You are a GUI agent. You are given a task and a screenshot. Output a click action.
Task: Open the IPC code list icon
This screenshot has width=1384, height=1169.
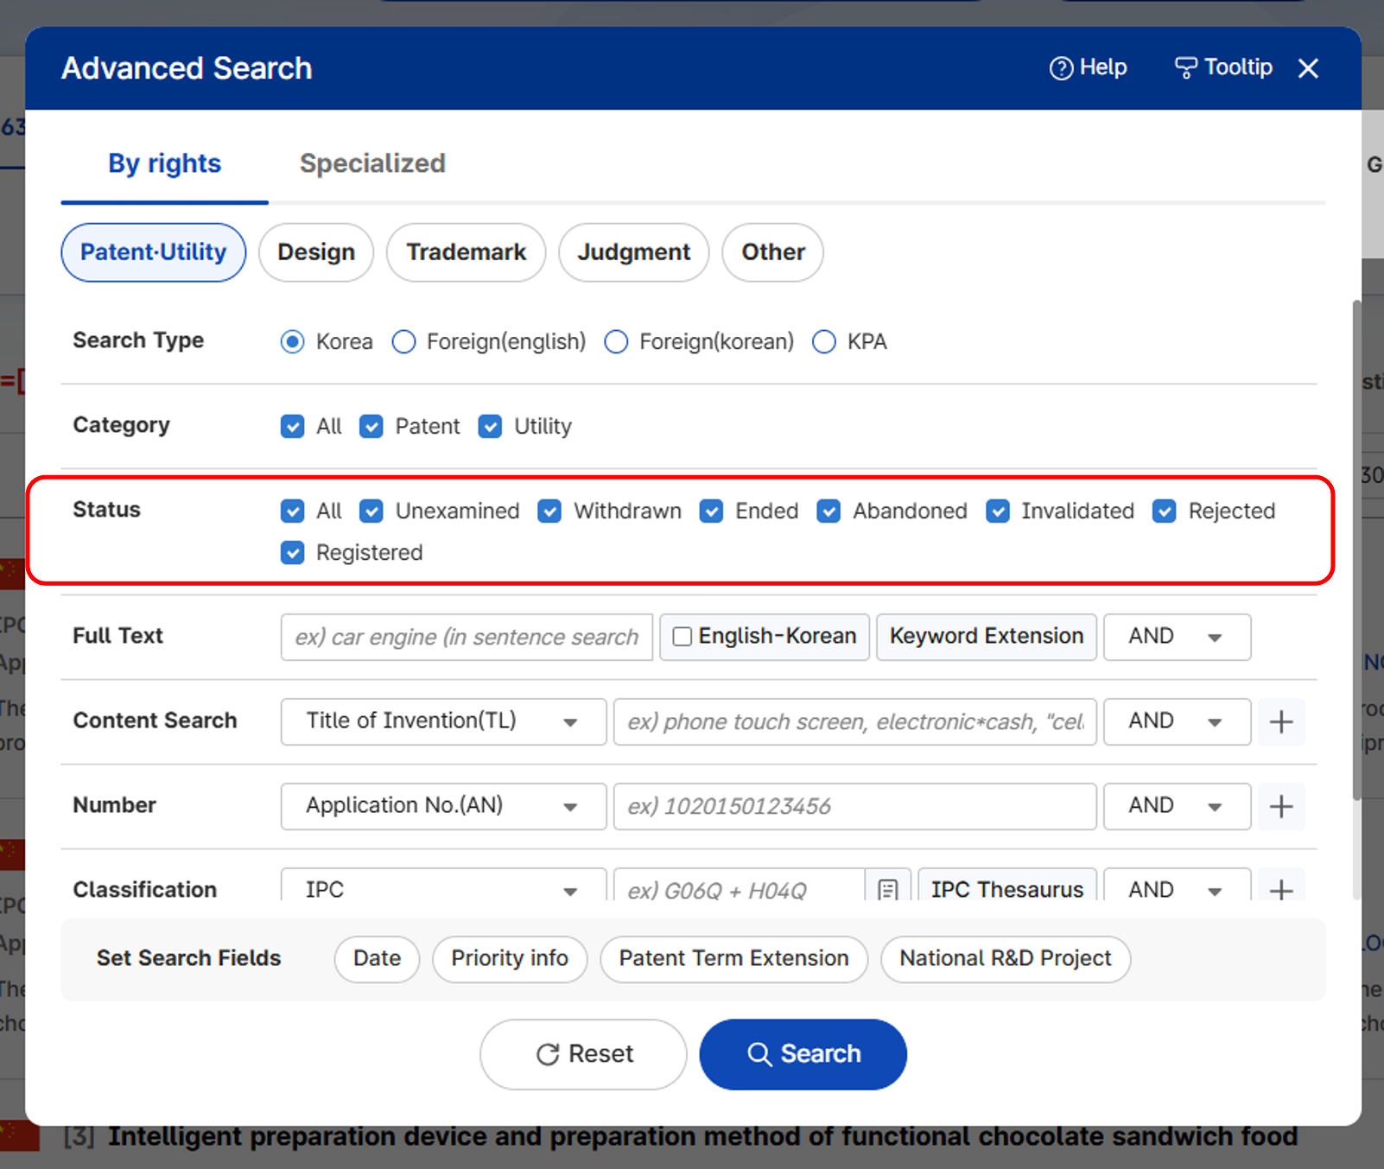click(x=887, y=888)
